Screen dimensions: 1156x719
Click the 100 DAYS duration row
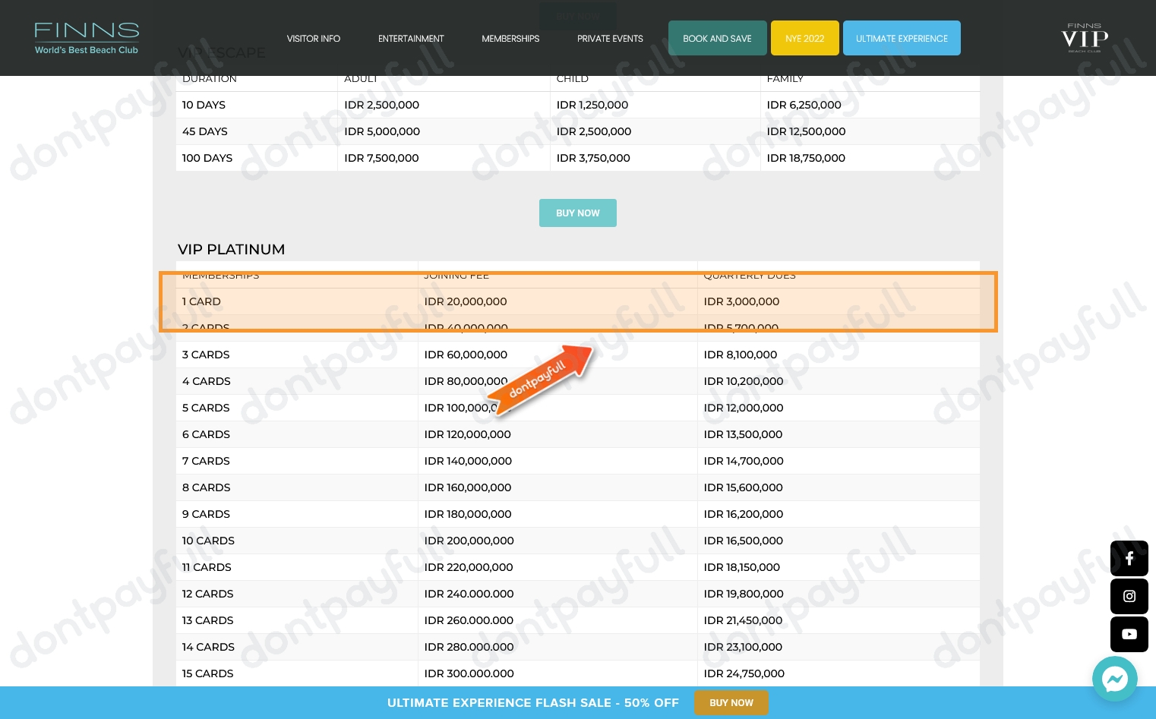pos(207,158)
